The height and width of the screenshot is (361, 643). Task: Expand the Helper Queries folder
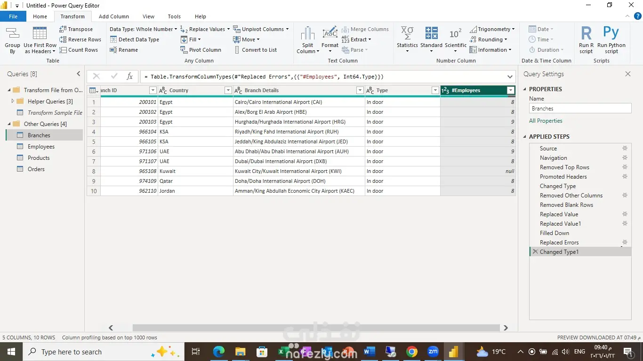tap(13, 101)
